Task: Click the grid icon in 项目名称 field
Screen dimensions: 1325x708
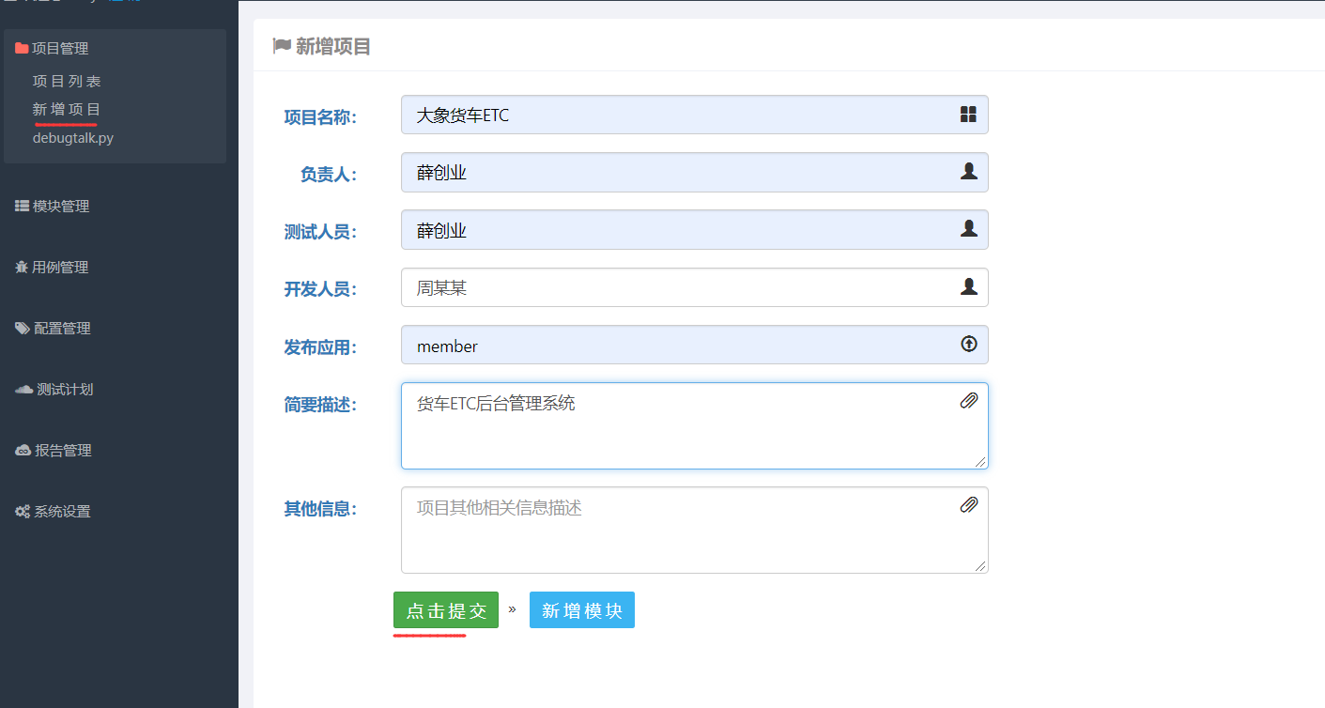Action: 969,115
